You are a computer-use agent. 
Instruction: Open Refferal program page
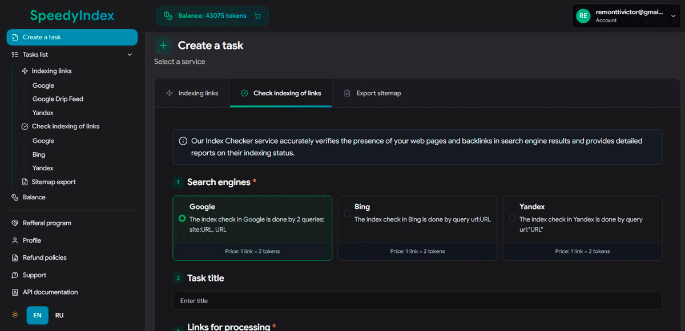47,223
